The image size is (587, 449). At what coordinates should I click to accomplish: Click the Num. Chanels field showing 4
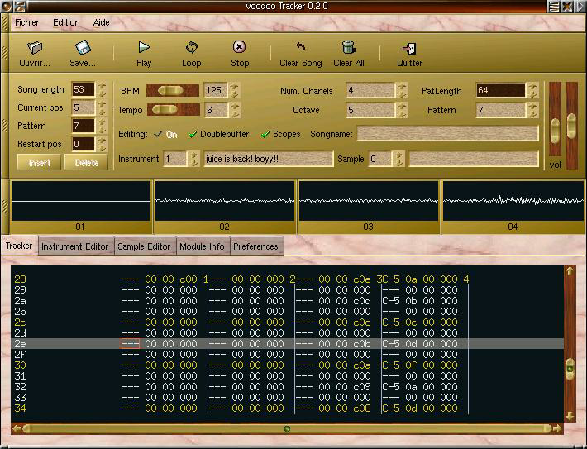click(370, 90)
